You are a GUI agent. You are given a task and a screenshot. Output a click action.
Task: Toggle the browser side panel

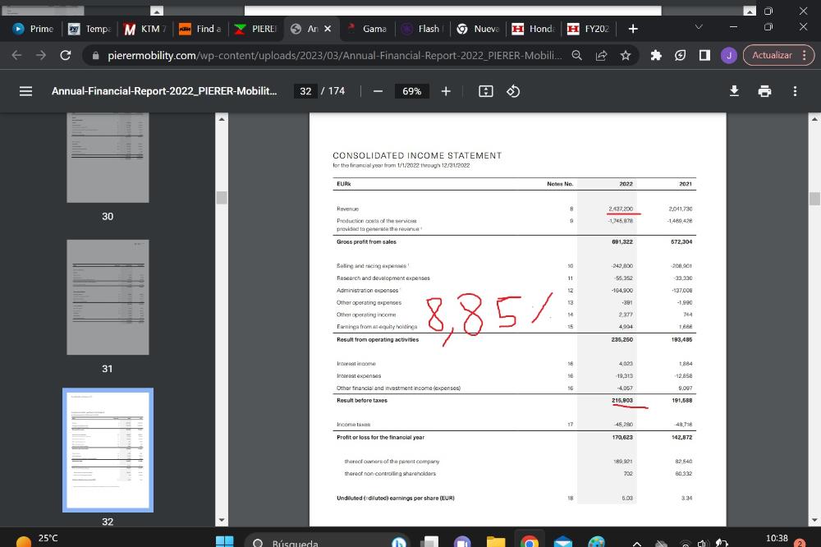pos(704,56)
